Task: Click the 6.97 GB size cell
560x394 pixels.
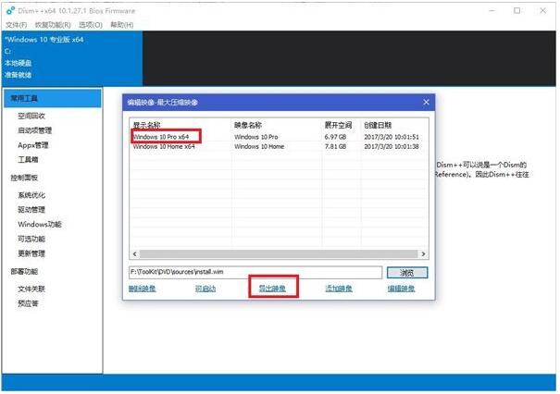Action: (x=335, y=137)
